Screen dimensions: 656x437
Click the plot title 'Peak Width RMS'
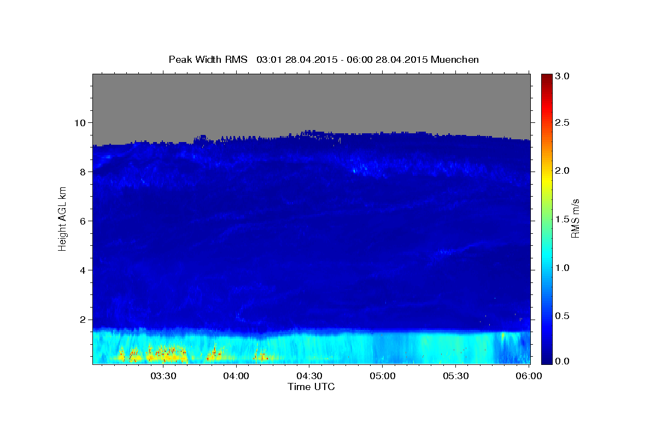[x=208, y=60]
